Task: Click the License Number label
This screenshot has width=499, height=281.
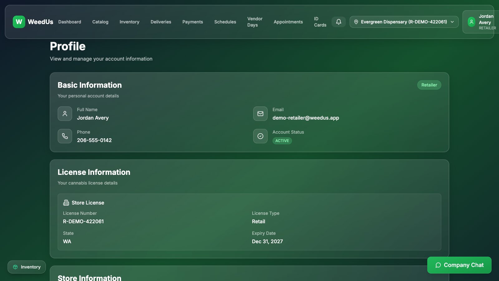Action: [x=80, y=213]
